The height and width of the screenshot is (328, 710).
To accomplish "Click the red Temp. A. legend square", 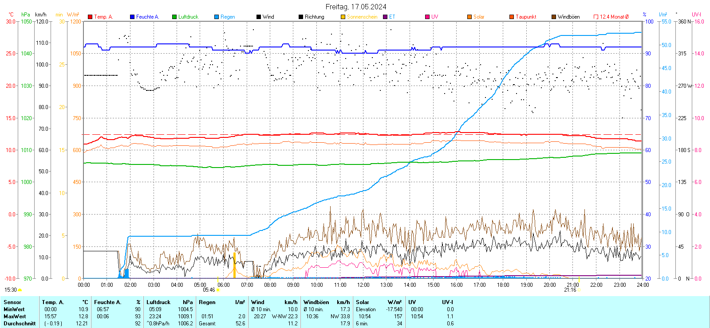I will point(90,17).
